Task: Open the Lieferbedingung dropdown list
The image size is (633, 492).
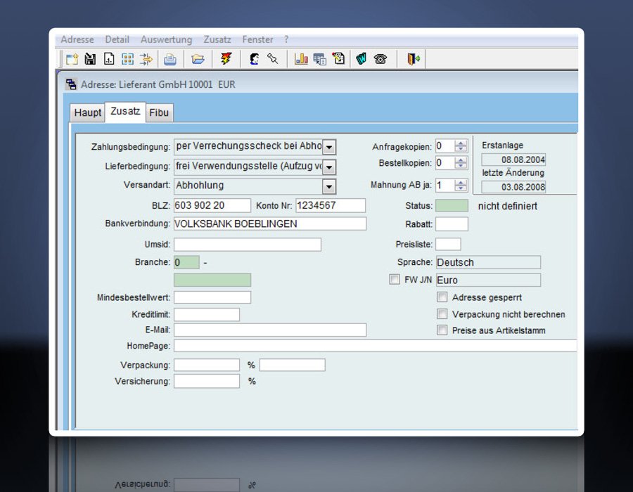Action: (329, 167)
